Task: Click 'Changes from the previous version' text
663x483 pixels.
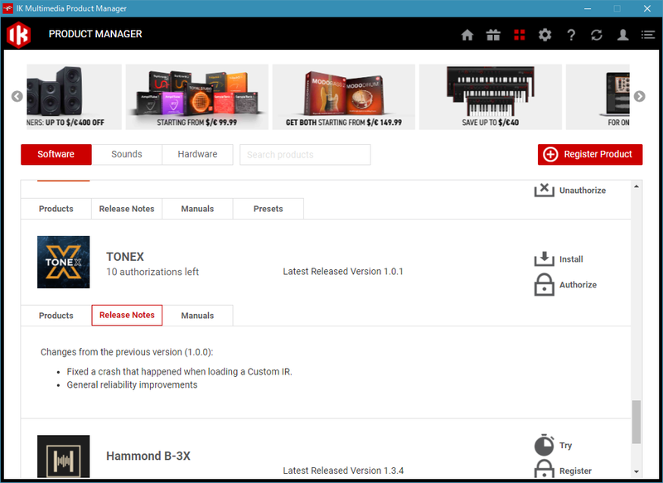Action: [x=127, y=352]
